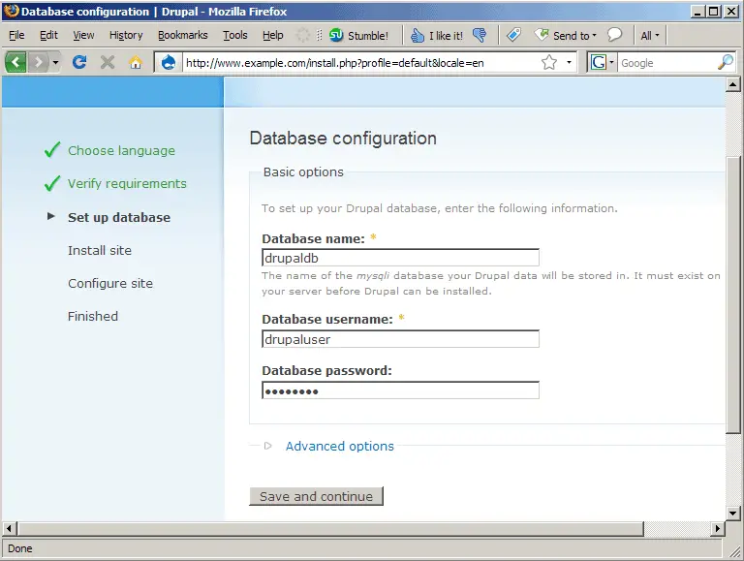Viewport: 744px width, 561px height.
Task: Click the green checkmark beside Verify requirements
Action: 52,183
